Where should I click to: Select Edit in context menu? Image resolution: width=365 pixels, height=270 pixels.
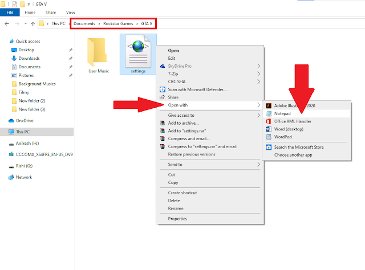(210, 58)
